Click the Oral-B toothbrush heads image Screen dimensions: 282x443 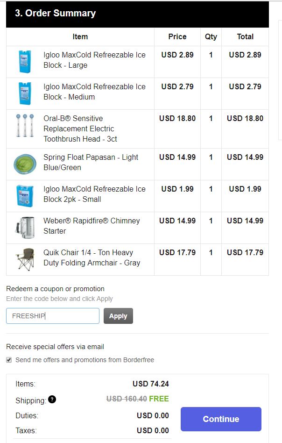point(25,125)
